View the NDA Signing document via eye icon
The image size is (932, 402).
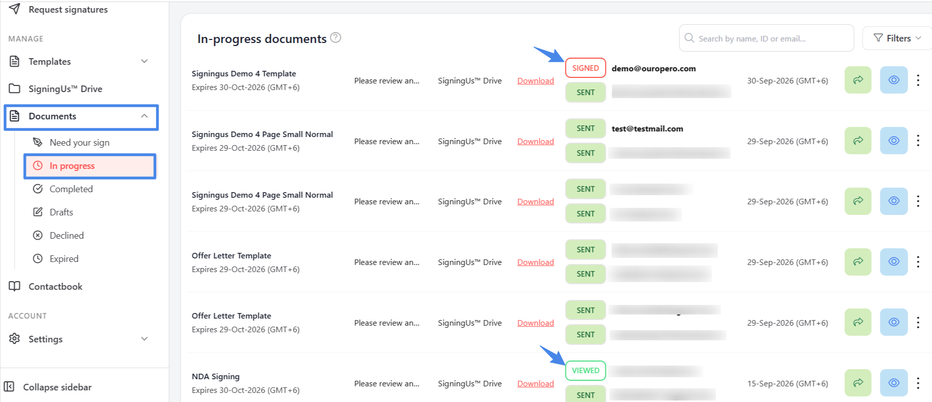coord(894,383)
